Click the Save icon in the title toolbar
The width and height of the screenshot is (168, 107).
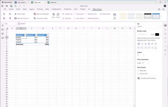pos(2,6)
